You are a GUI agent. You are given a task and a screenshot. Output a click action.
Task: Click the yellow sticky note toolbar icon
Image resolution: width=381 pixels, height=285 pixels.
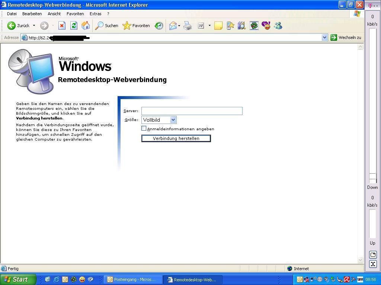click(x=218, y=26)
